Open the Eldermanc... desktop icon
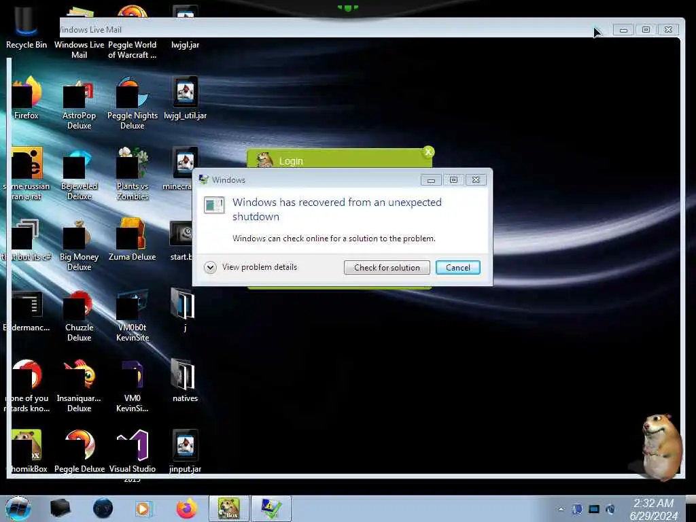Viewport: 696px width, 522px height. [x=27, y=311]
